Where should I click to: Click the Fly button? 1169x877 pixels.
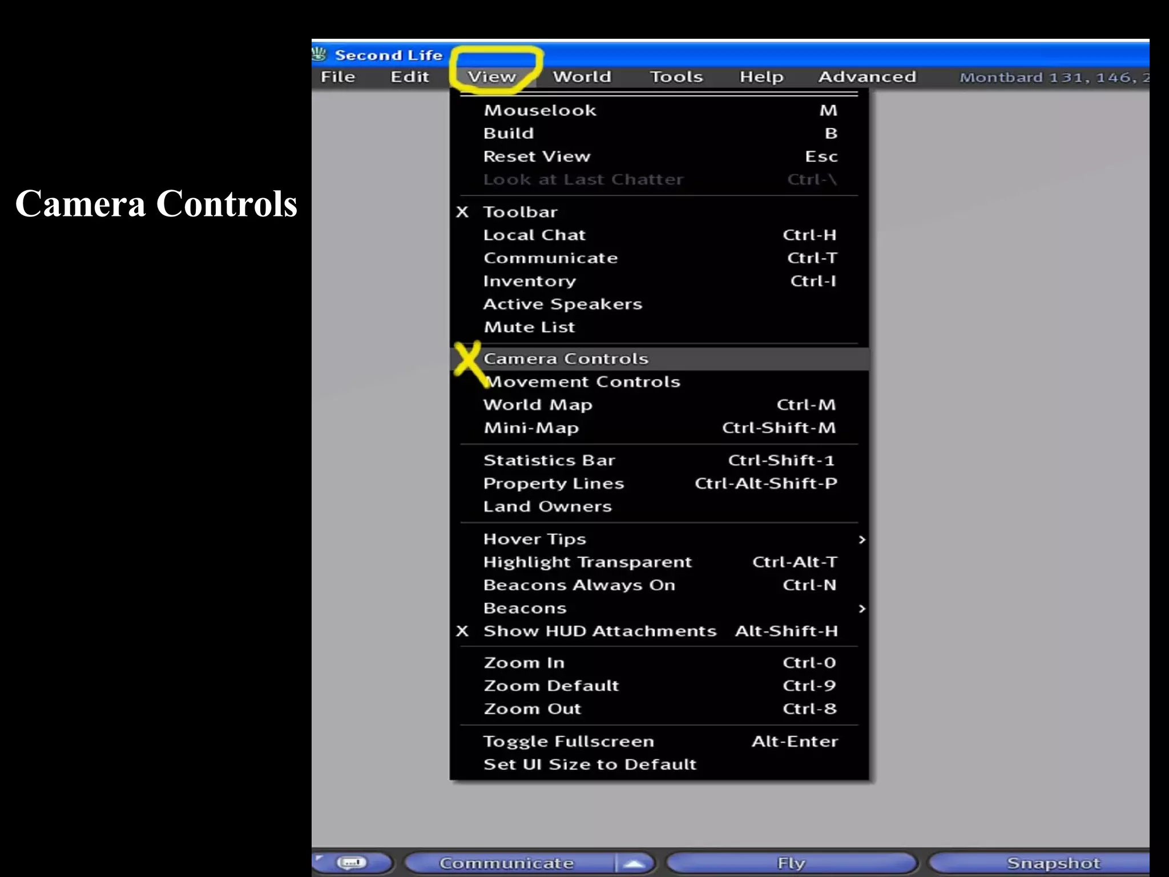(x=791, y=863)
